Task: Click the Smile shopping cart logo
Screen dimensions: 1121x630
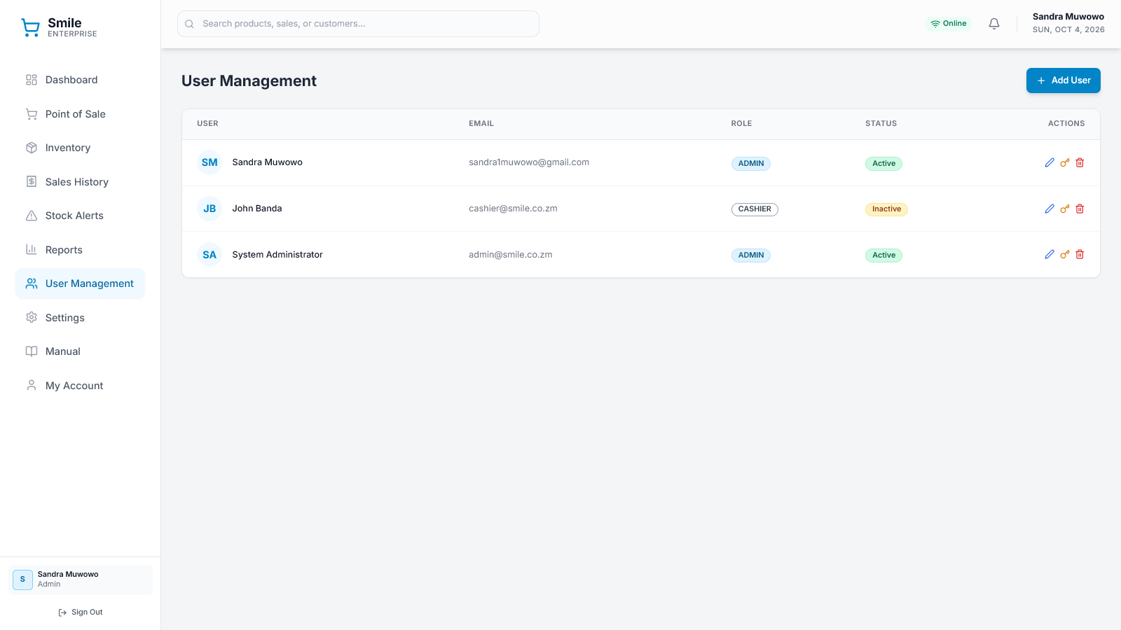Action: [30, 27]
